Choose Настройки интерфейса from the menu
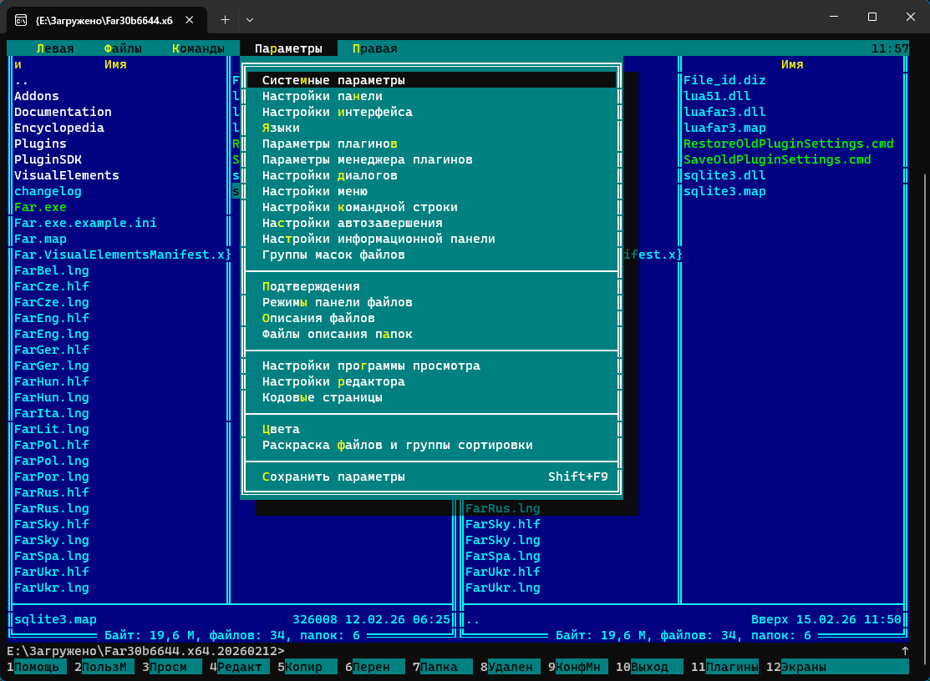 click(337, 112)
